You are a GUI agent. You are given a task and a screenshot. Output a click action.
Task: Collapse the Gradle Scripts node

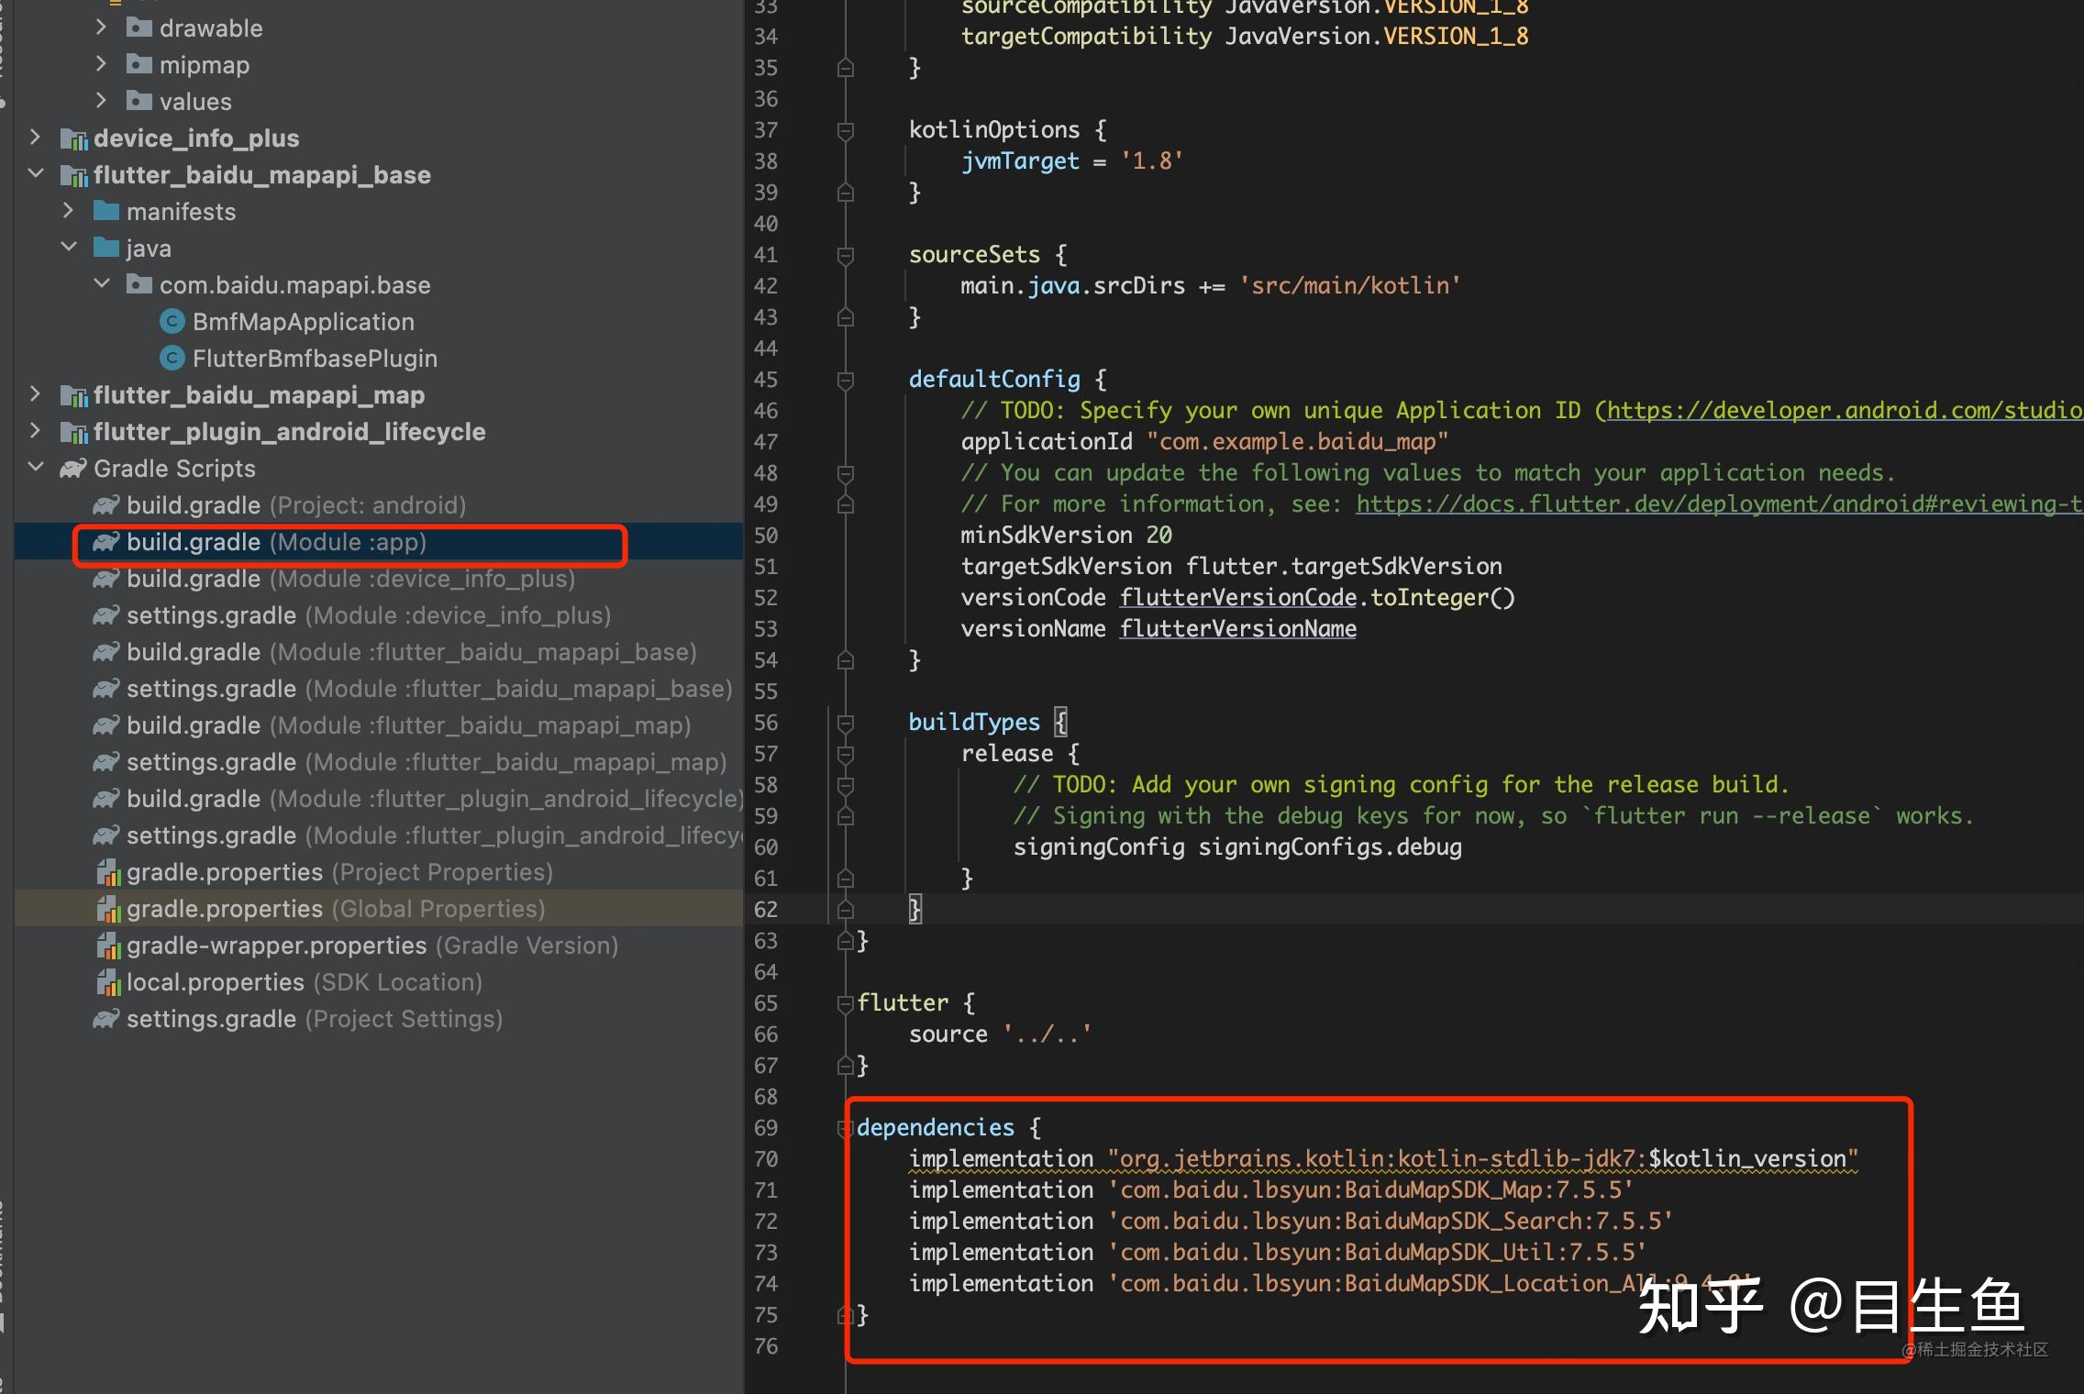pyautogui.click(x=36, y=468)
